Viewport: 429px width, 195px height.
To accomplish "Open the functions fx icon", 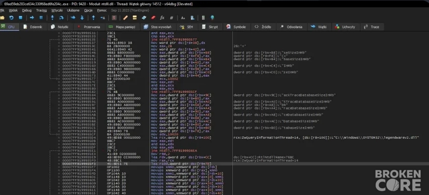I will (x=162, y=18).
